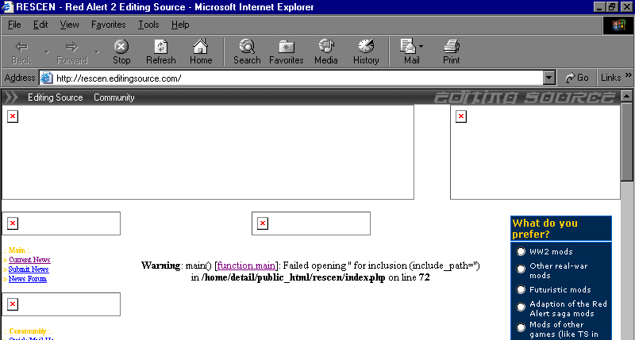Click the Back arrow toolbar button
The height and width of the screenshot is (340, 635).
coord(21,52)
